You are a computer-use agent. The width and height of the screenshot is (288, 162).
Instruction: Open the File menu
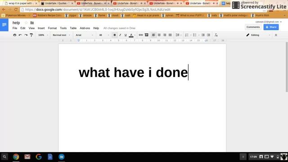click(15, 28)
